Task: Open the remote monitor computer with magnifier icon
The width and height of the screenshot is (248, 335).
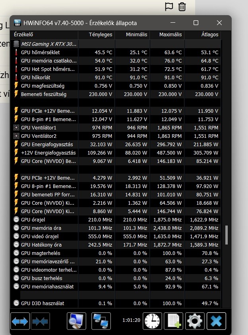Action: 76,321
